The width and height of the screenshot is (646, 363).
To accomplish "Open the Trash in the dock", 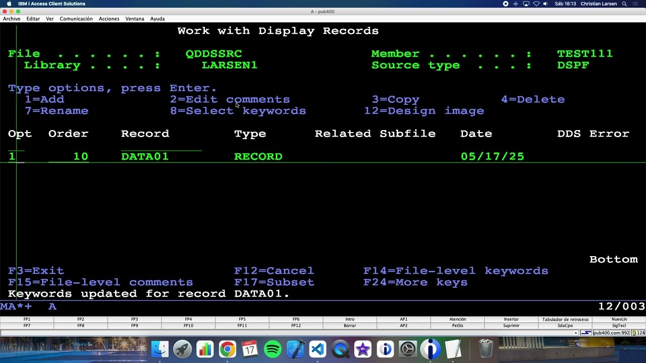I will click(x=486, y=349).
